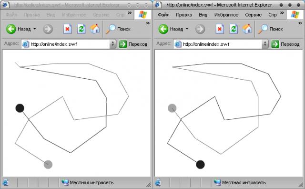Stop page loading in right window
This screenshot has height=189, width=305.
[x=220, y=29]
